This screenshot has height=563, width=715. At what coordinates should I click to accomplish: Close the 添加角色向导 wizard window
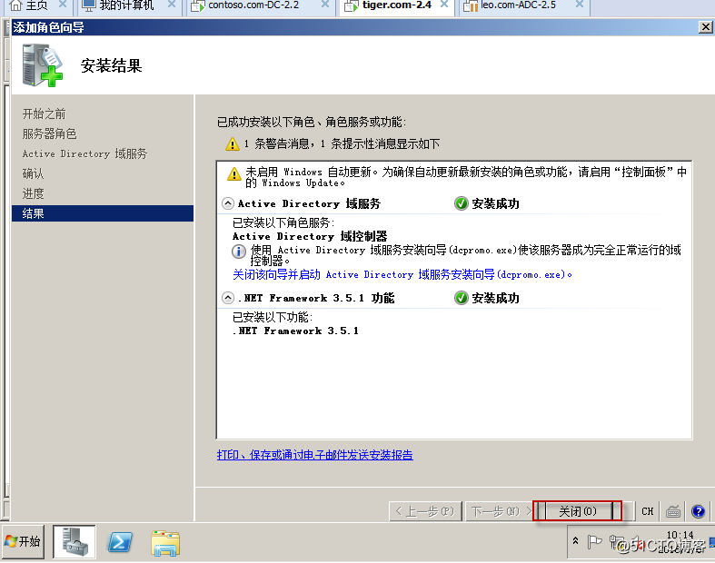pyautogui.click(x=705, y=27)
